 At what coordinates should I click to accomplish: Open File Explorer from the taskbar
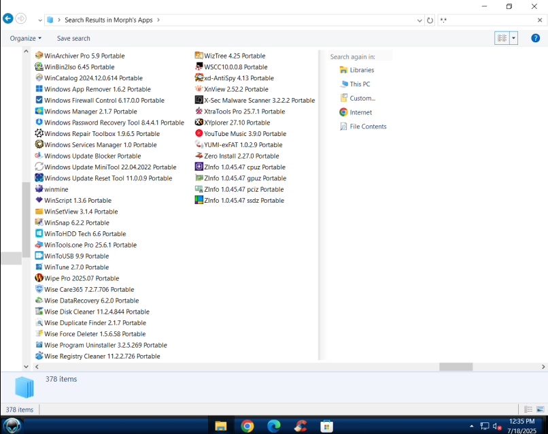(x=220, y=426)
